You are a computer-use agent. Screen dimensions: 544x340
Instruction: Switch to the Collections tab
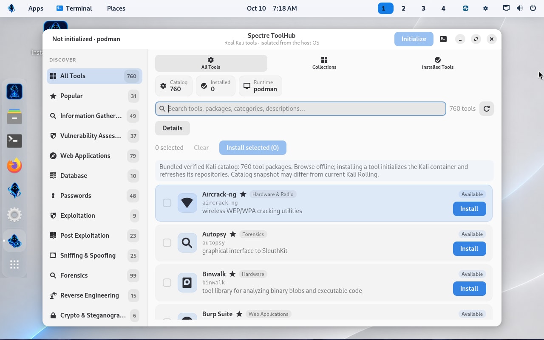click(324, 63)
